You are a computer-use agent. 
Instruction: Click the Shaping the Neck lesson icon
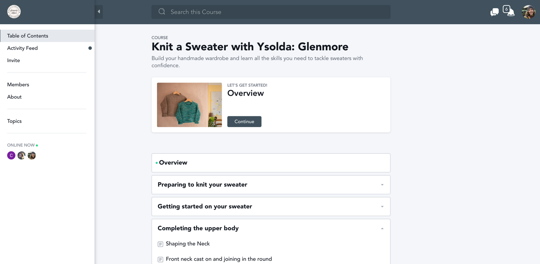[161, 244]
